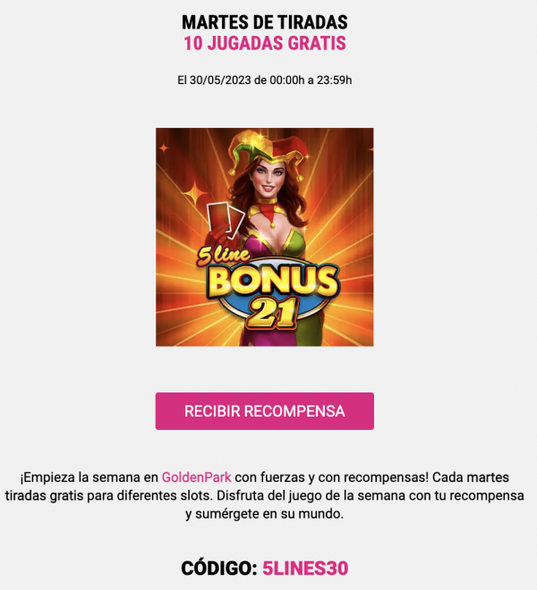Click the MARTES DE TIRADAS heading
The height and width of the screenshot is (590, 537).
coord(265,22)
